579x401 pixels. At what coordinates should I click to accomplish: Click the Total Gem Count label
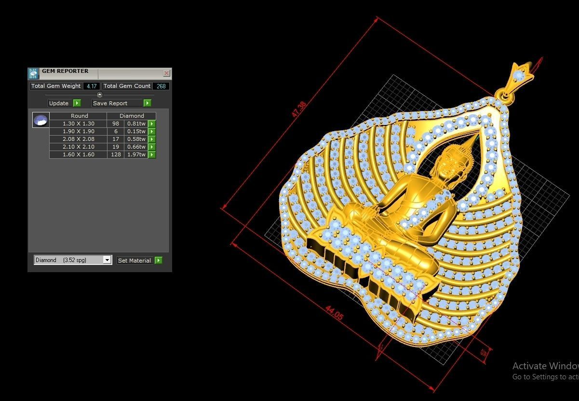click(x=127, y=86)
